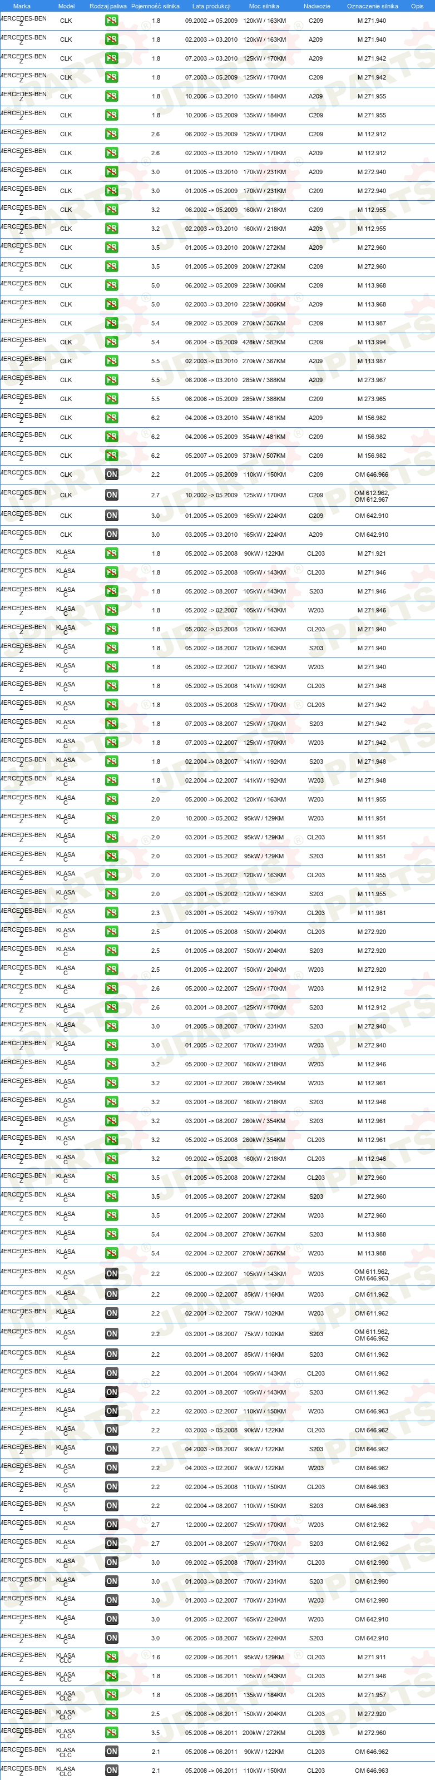The height and width of the screenshot is (1780, 435).
Task: Click the diesel ON icon in the CLK 3.0 A209 OM 642.910 row
Action: click(111, 535)
